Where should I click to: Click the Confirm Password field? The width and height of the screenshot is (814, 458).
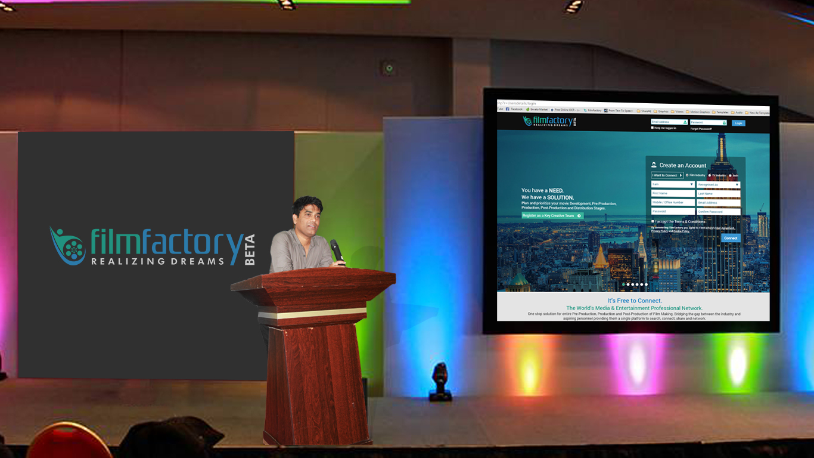pyautogui.click(x=719, y=212)
